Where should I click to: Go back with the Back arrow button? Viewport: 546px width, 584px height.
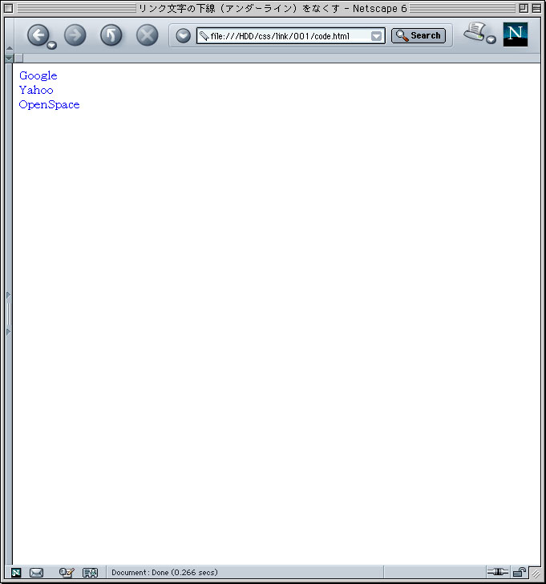coord(38,35)
